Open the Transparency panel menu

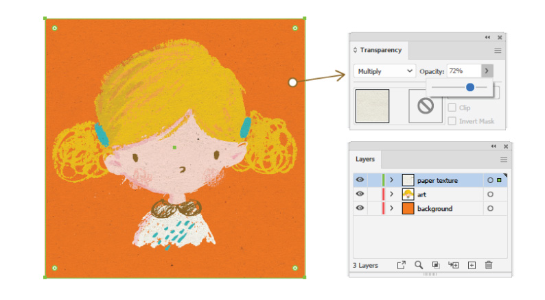(498, 51)
